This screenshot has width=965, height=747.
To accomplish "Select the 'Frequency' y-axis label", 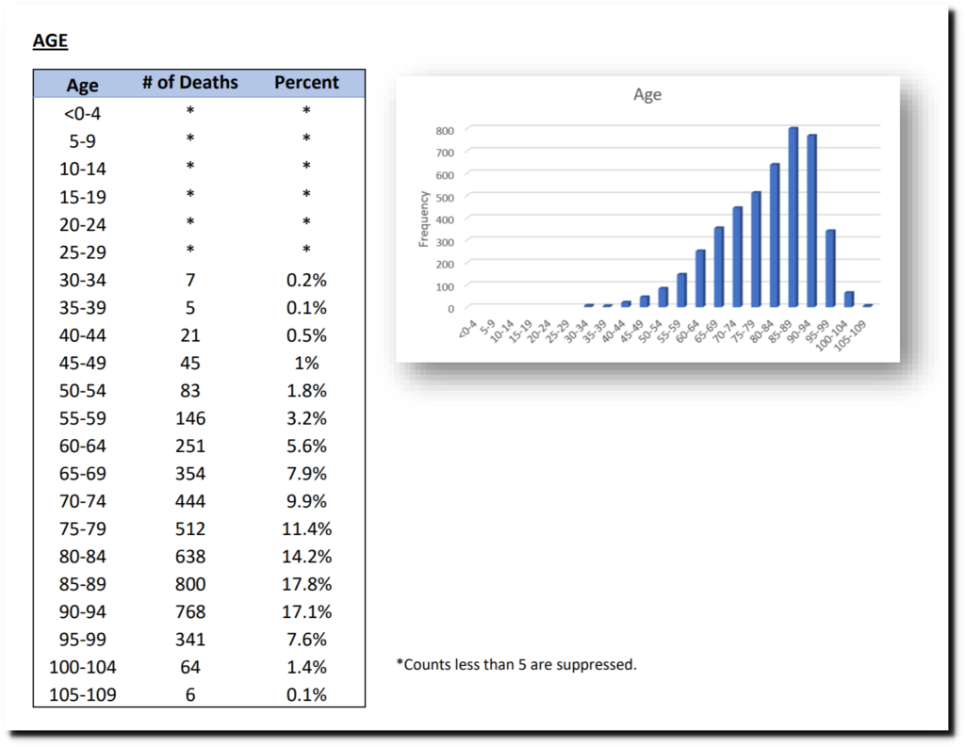I will (x=424, y=219).
